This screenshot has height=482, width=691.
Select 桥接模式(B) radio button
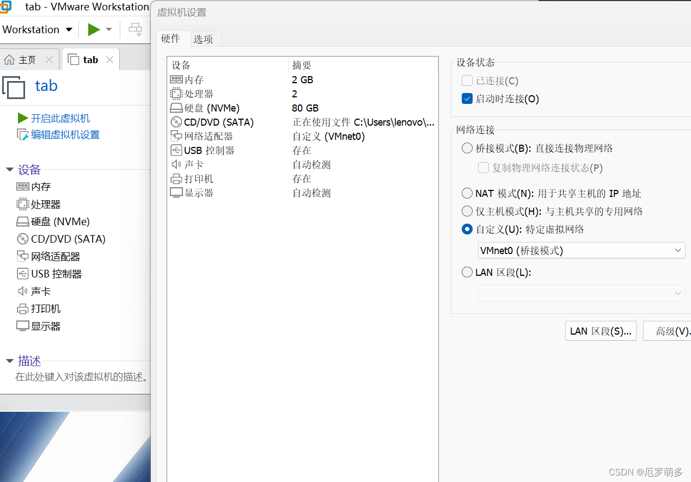click(x=467, y=148)
